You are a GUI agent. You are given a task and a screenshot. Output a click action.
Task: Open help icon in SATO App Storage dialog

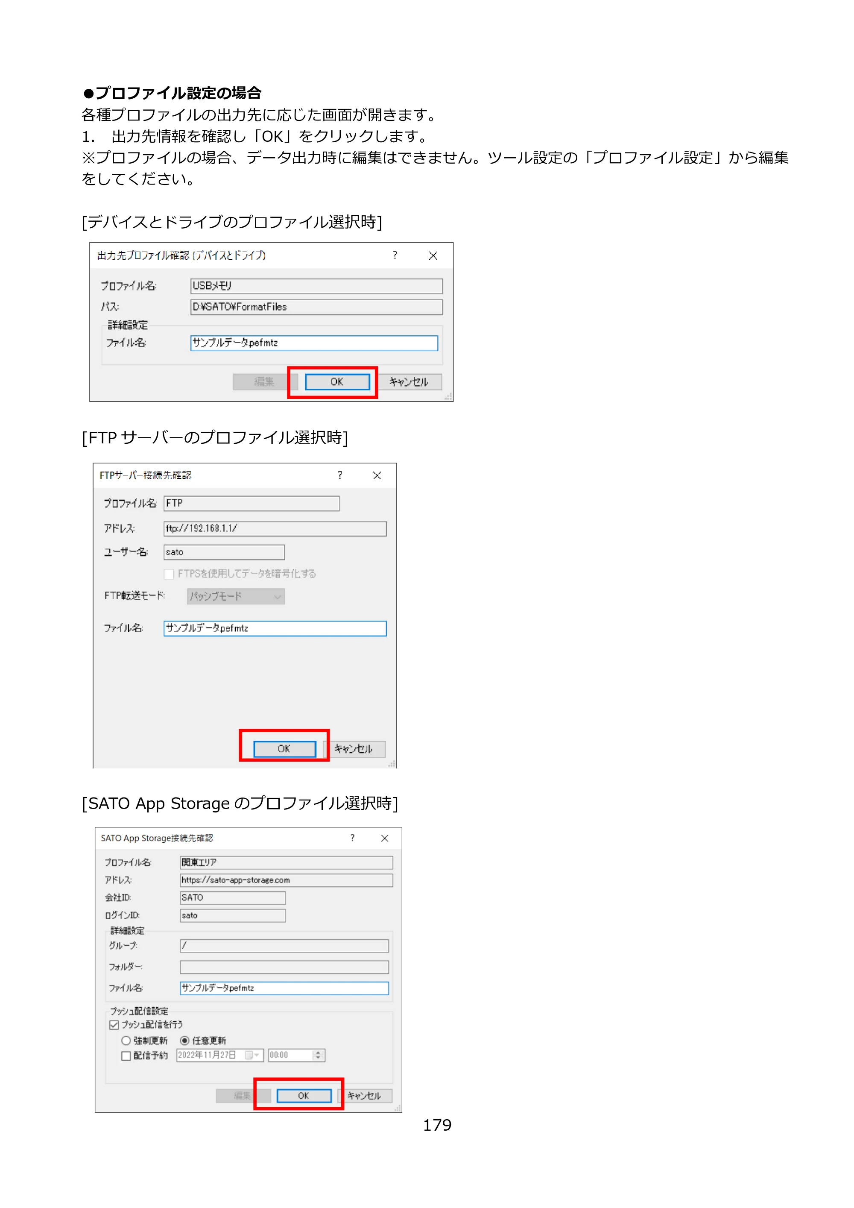tap(352, 838)
